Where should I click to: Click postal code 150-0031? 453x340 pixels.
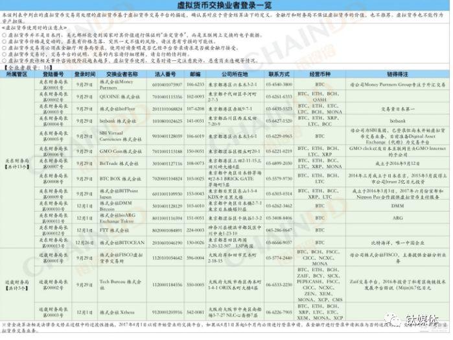coord(195,151)
